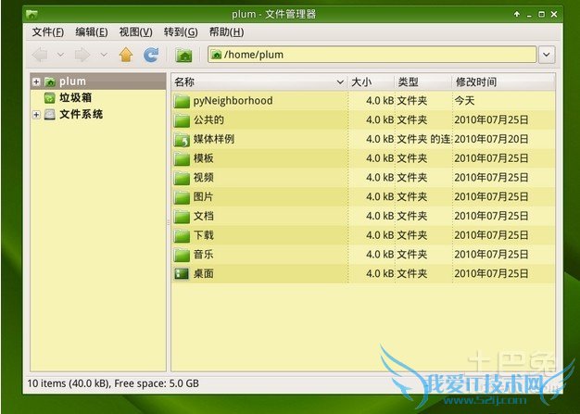Go forward using the right arrow
The height and width of the screenshot is (414, 580).
(82, 55)
